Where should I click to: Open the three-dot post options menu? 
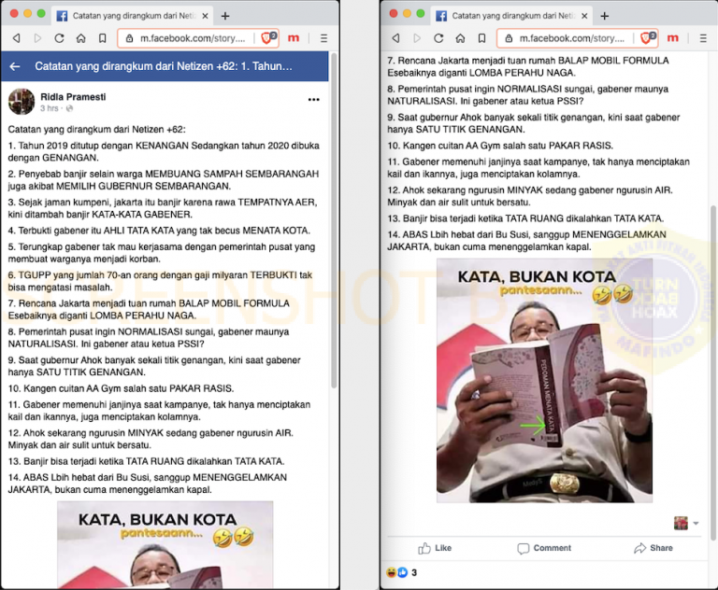coord(314,99)
